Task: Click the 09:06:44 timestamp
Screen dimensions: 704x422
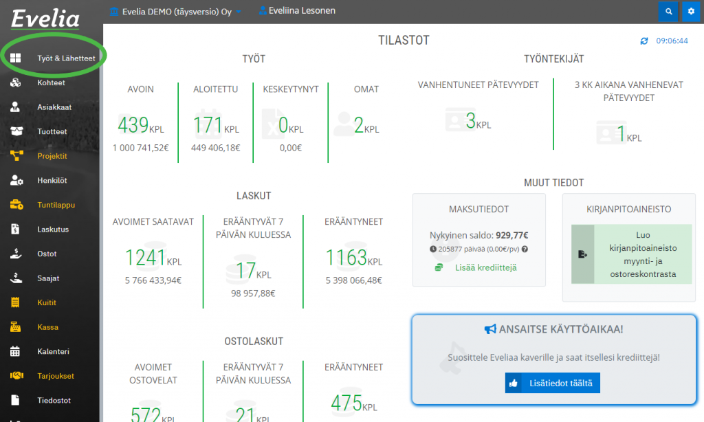Action: [x=672, y=41]
